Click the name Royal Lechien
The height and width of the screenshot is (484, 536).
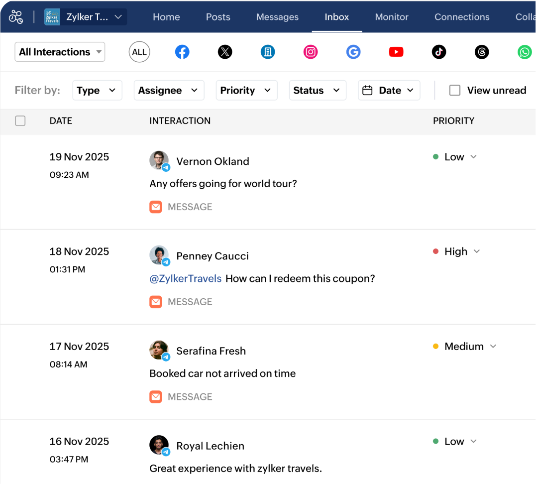[x=210, y=446]
